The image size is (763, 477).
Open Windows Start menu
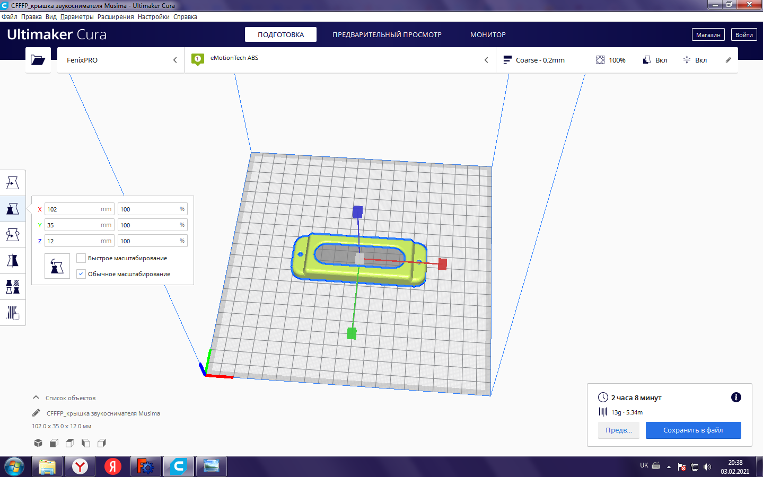[14, 466]
